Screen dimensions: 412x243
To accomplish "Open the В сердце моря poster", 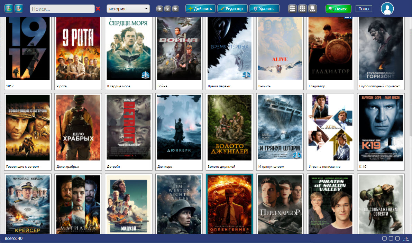I will [128, 48].
